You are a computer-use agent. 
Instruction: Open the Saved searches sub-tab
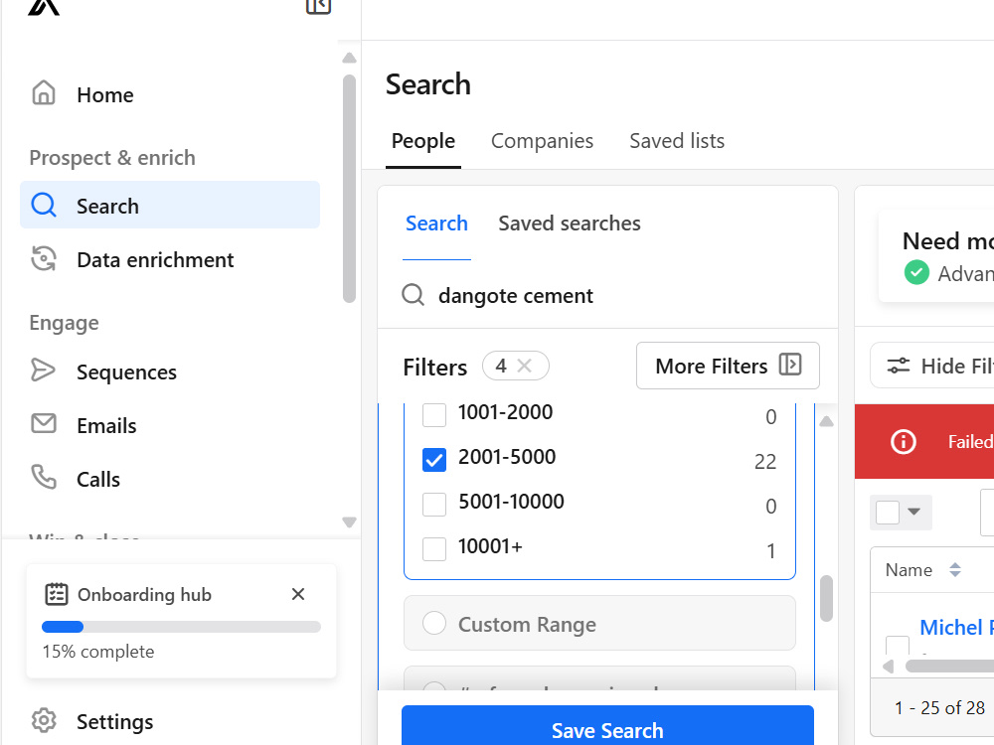[570, 223]
